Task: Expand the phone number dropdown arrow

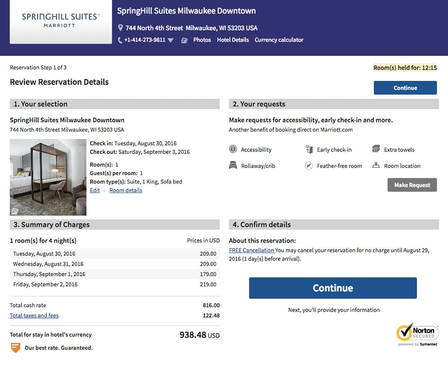Action: click(171, 40)
